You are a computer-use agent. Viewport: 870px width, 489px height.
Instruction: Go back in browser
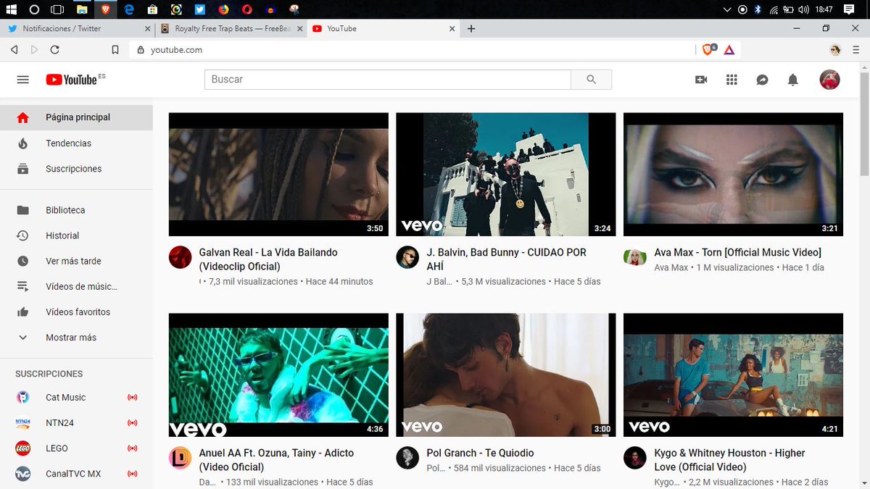(14, 50)
